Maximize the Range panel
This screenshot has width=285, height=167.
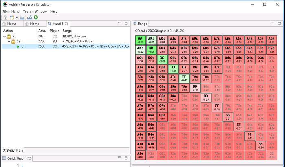pyautogui.click(x=279, y=23)
